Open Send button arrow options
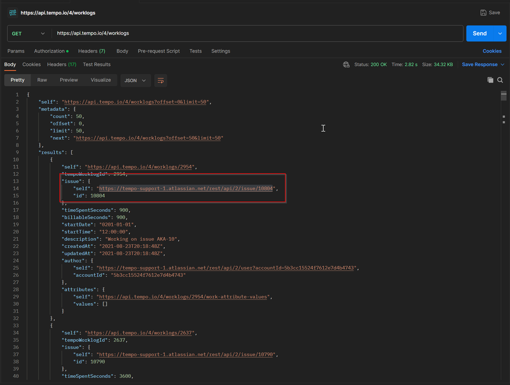The height and width of the screenshot is (385, 510). click(x=501, y=34)
